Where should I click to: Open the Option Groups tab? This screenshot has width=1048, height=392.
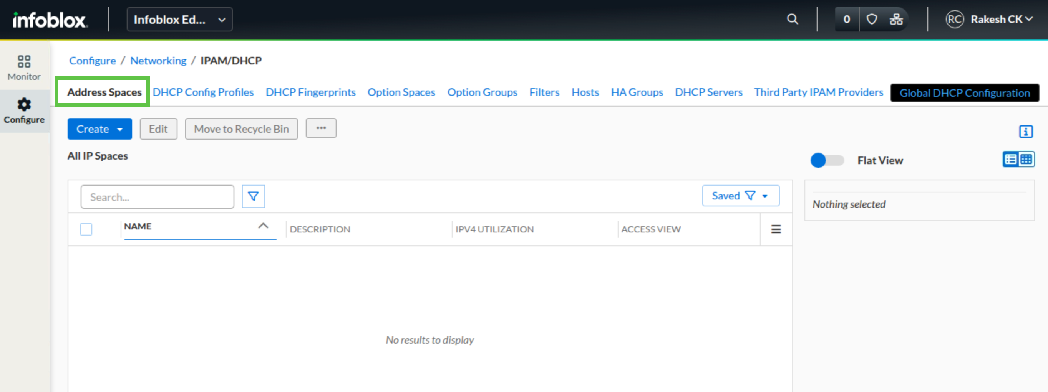(x=482, y=92)
